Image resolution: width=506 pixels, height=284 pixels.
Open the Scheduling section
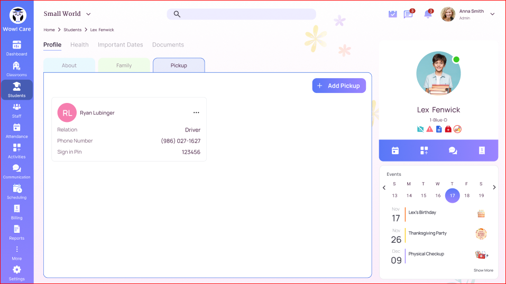[16, 192]
